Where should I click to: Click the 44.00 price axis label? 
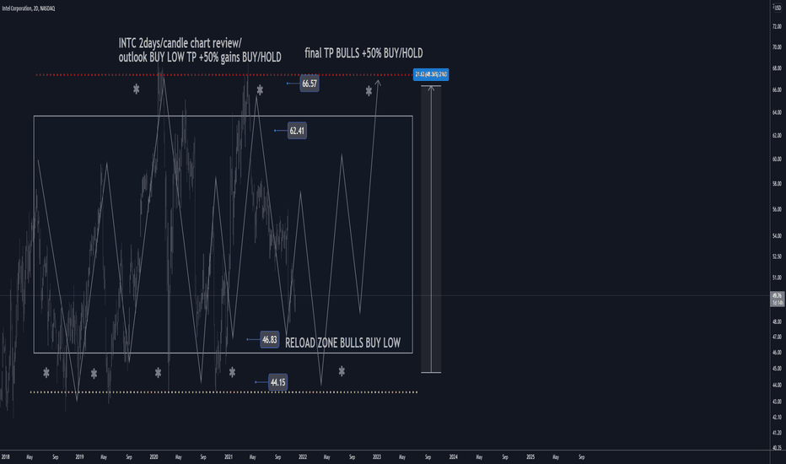pos(777,385)
